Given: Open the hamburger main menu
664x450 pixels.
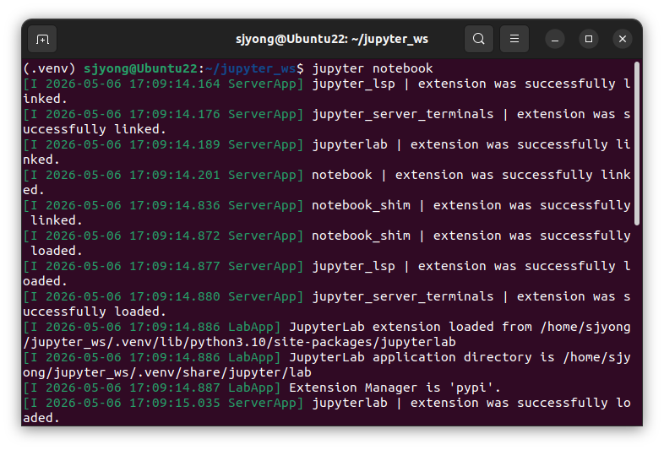Looking at the screenshot, I should pyautogui.click(x=514, y=39).
